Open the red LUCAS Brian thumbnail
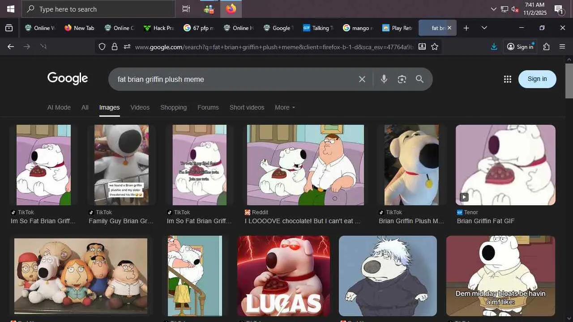573x322 pixels. click(284, 276)
